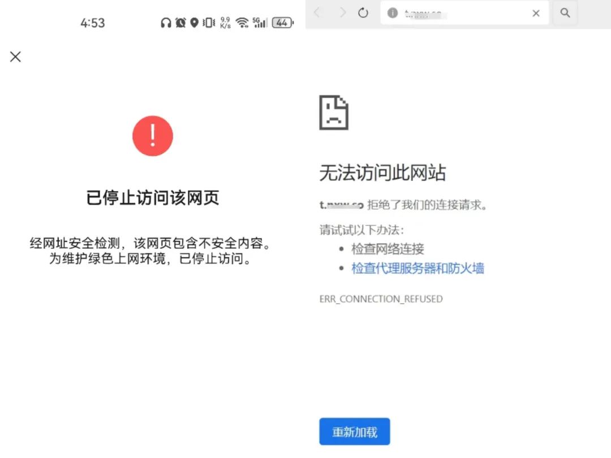Tap the location pin status icon
Image resolution: width=611 pixels, height=458 pixels.
pos(194,23)
